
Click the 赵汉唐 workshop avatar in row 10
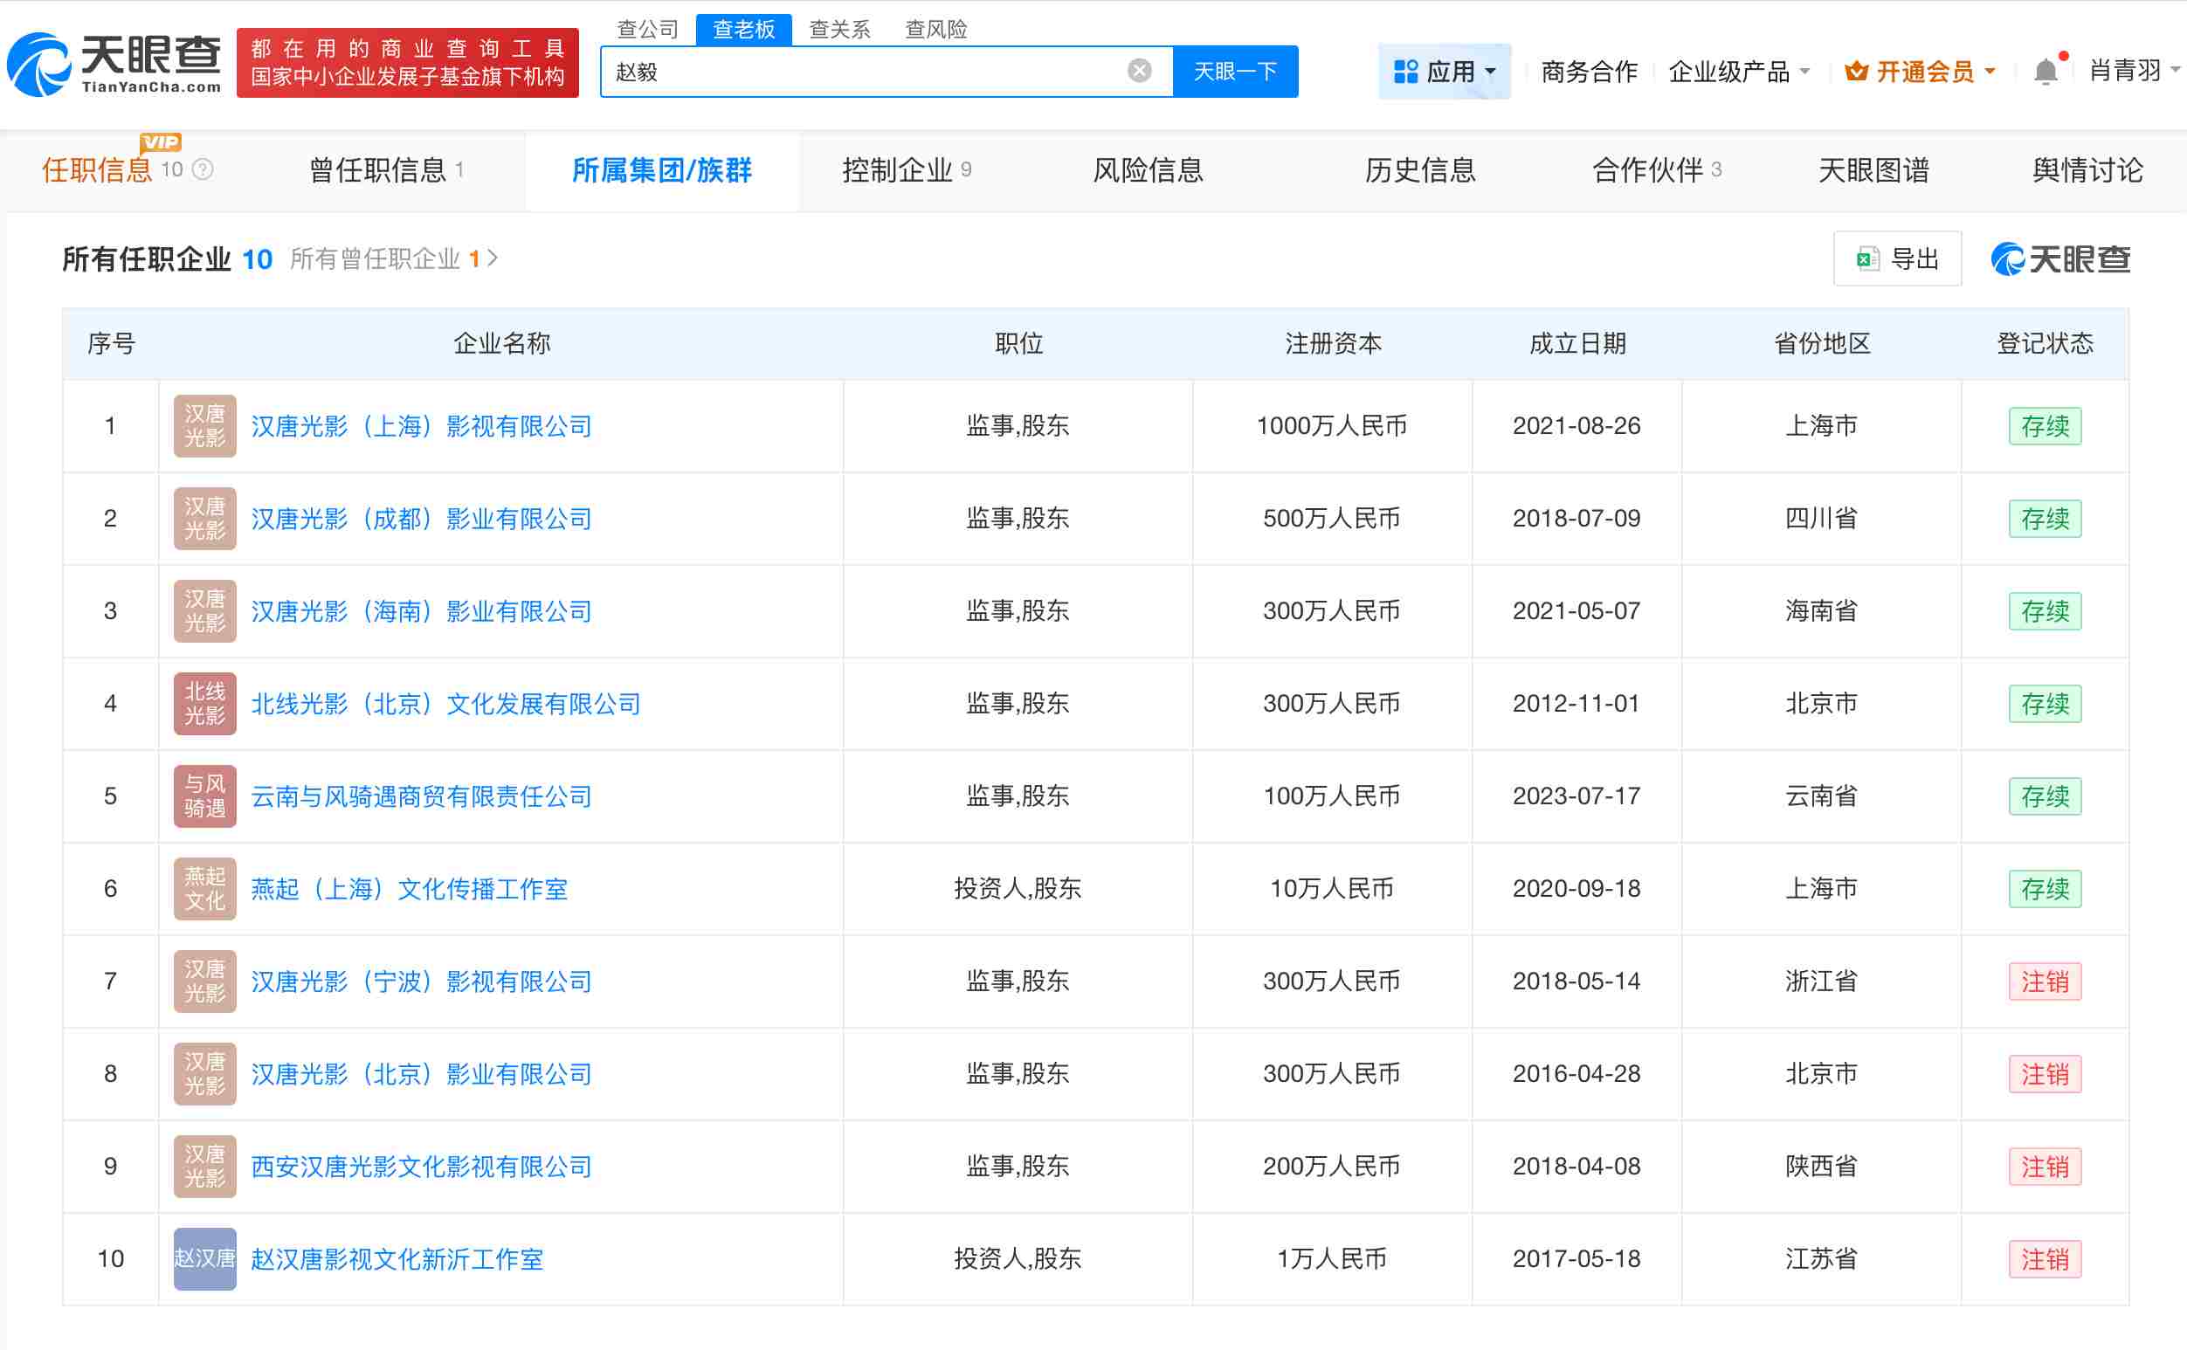(204, 1259)
